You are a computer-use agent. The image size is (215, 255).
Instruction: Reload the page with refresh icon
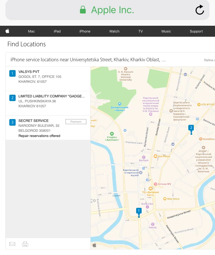coord(200,10)
